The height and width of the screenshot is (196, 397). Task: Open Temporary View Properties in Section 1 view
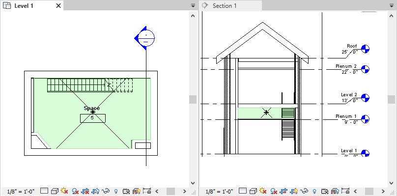[x=325, y=191]
